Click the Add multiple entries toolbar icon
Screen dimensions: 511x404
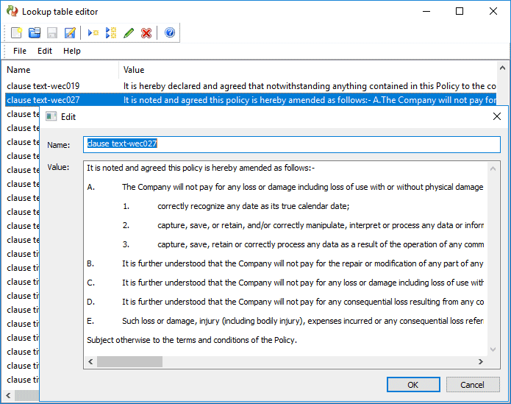pos(111,32)
